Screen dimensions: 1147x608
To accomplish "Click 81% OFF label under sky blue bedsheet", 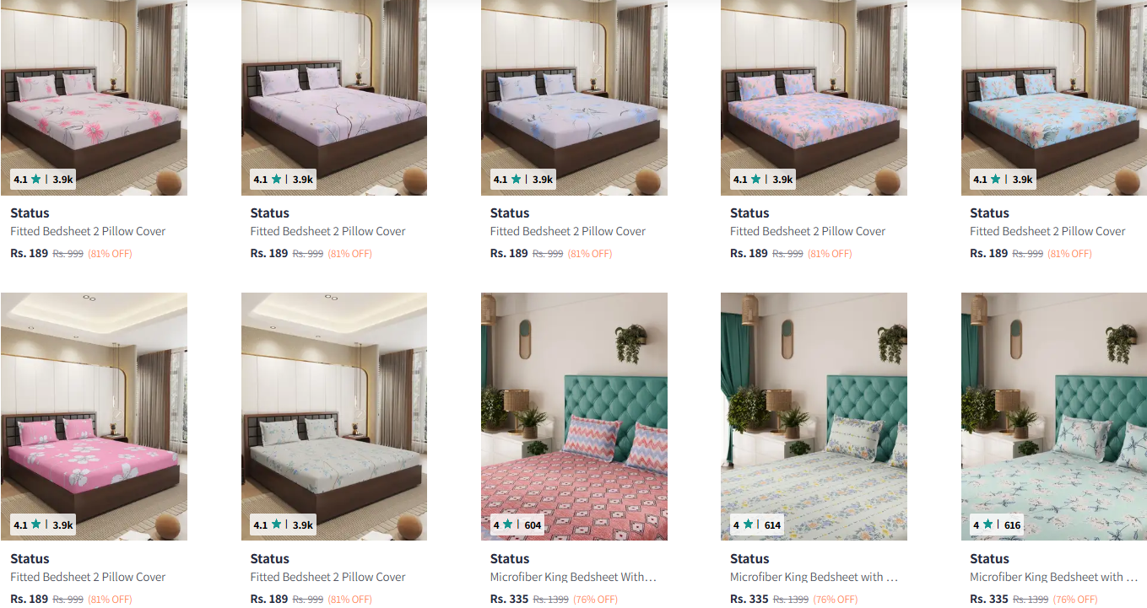I will pyautogui.click(x=1069, y=253).
